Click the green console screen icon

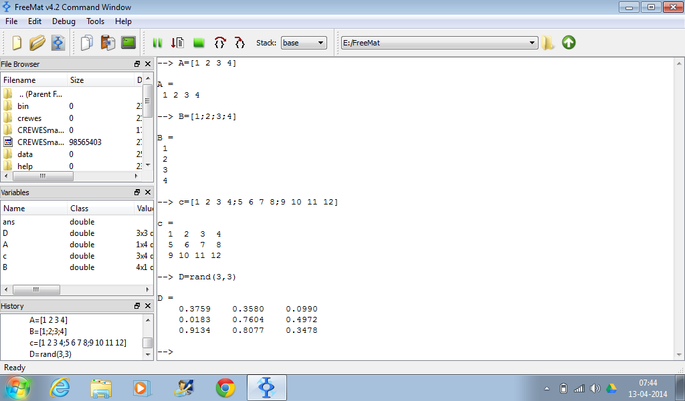pyautogui.click(x=128, y=42)
